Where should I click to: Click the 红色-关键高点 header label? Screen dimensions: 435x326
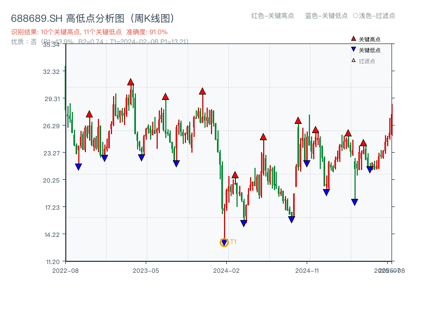click(x=272, y=16)
